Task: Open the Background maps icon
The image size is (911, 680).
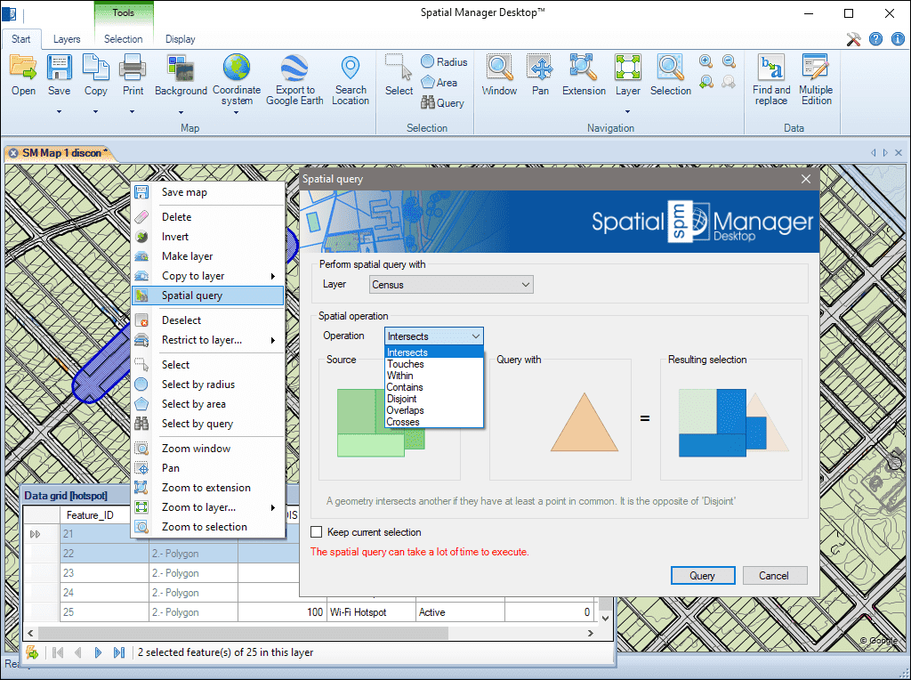Action: pyautogui.click(x=181, y=68)
